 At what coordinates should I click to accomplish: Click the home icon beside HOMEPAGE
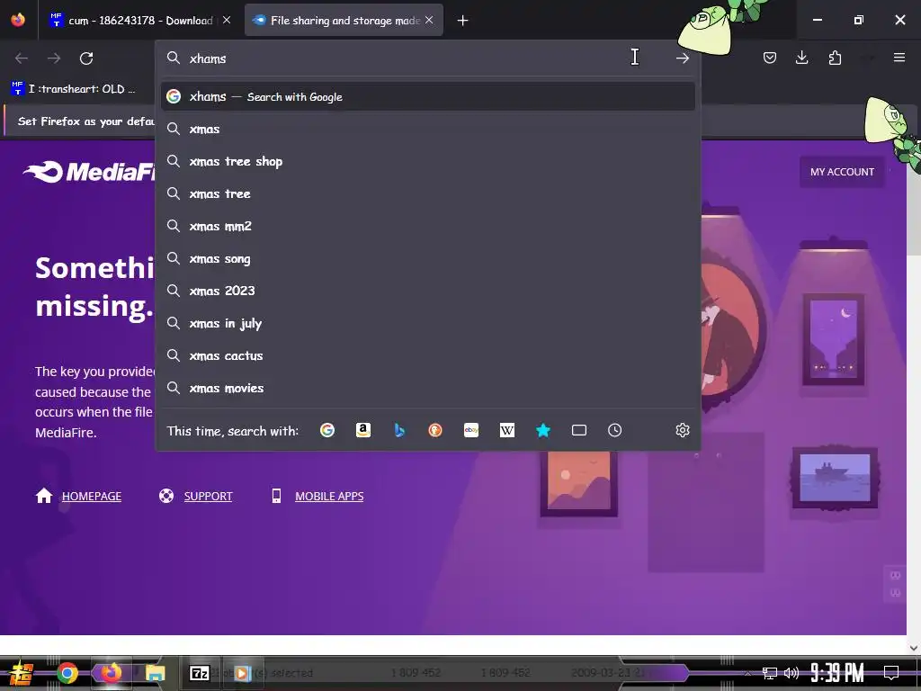(x=44, y=496)
